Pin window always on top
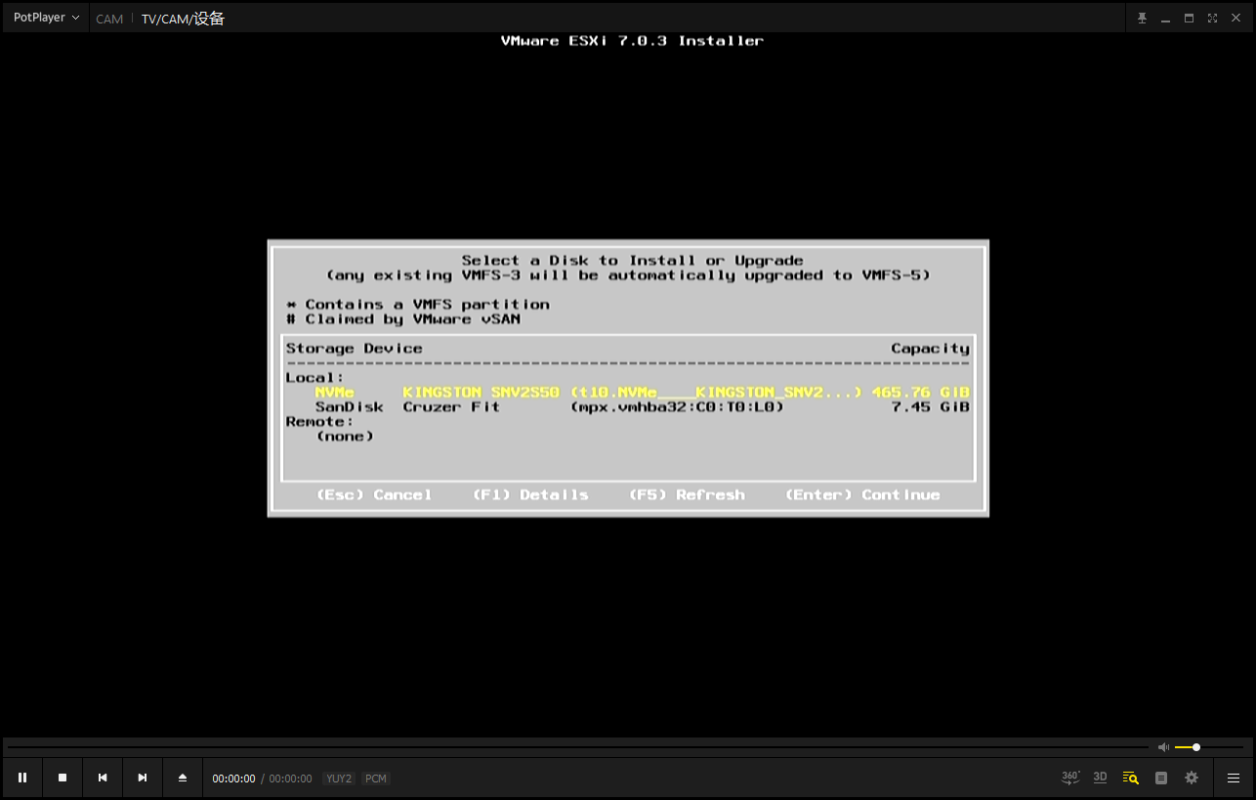Image resolution: width=1256 pixels, height=800 pixels. (1142, 19)
